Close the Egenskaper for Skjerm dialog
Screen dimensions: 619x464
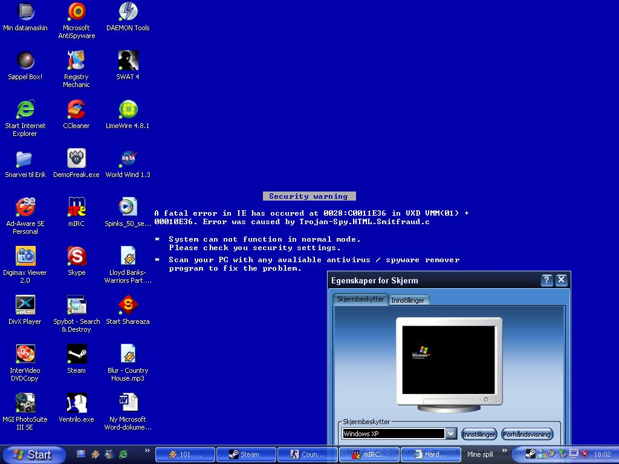561,280
